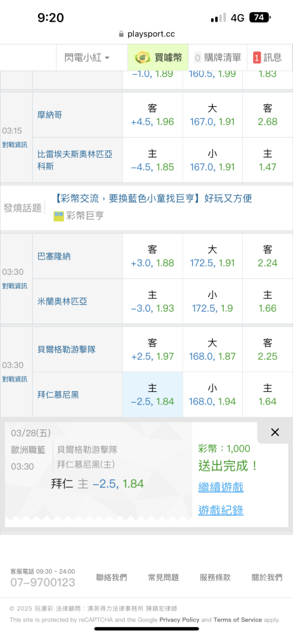Open the 彩幣交流 hot topic post

pyautogui.click(x=153, y=198)
